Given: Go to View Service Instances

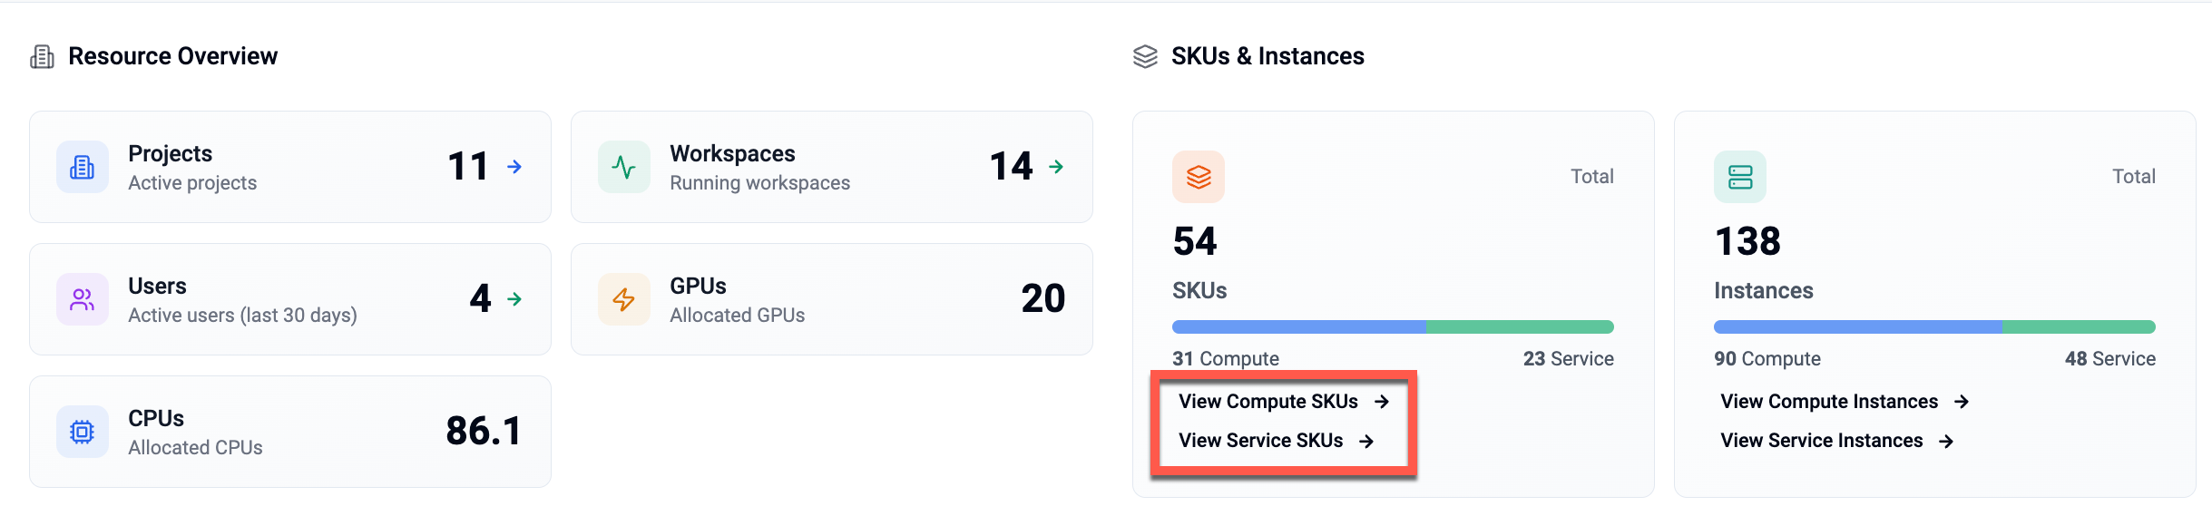Looking at the screenshot, I should pyautogui.click(x=1835, y=441).
